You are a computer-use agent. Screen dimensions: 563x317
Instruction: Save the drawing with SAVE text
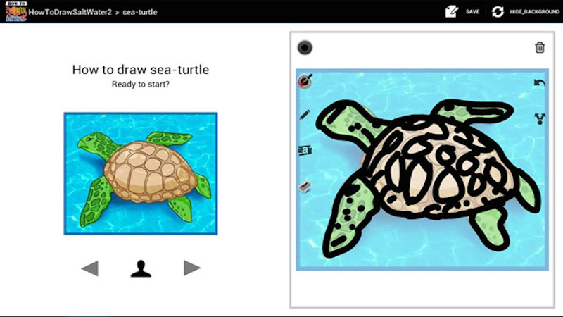[x=472, y=12]
